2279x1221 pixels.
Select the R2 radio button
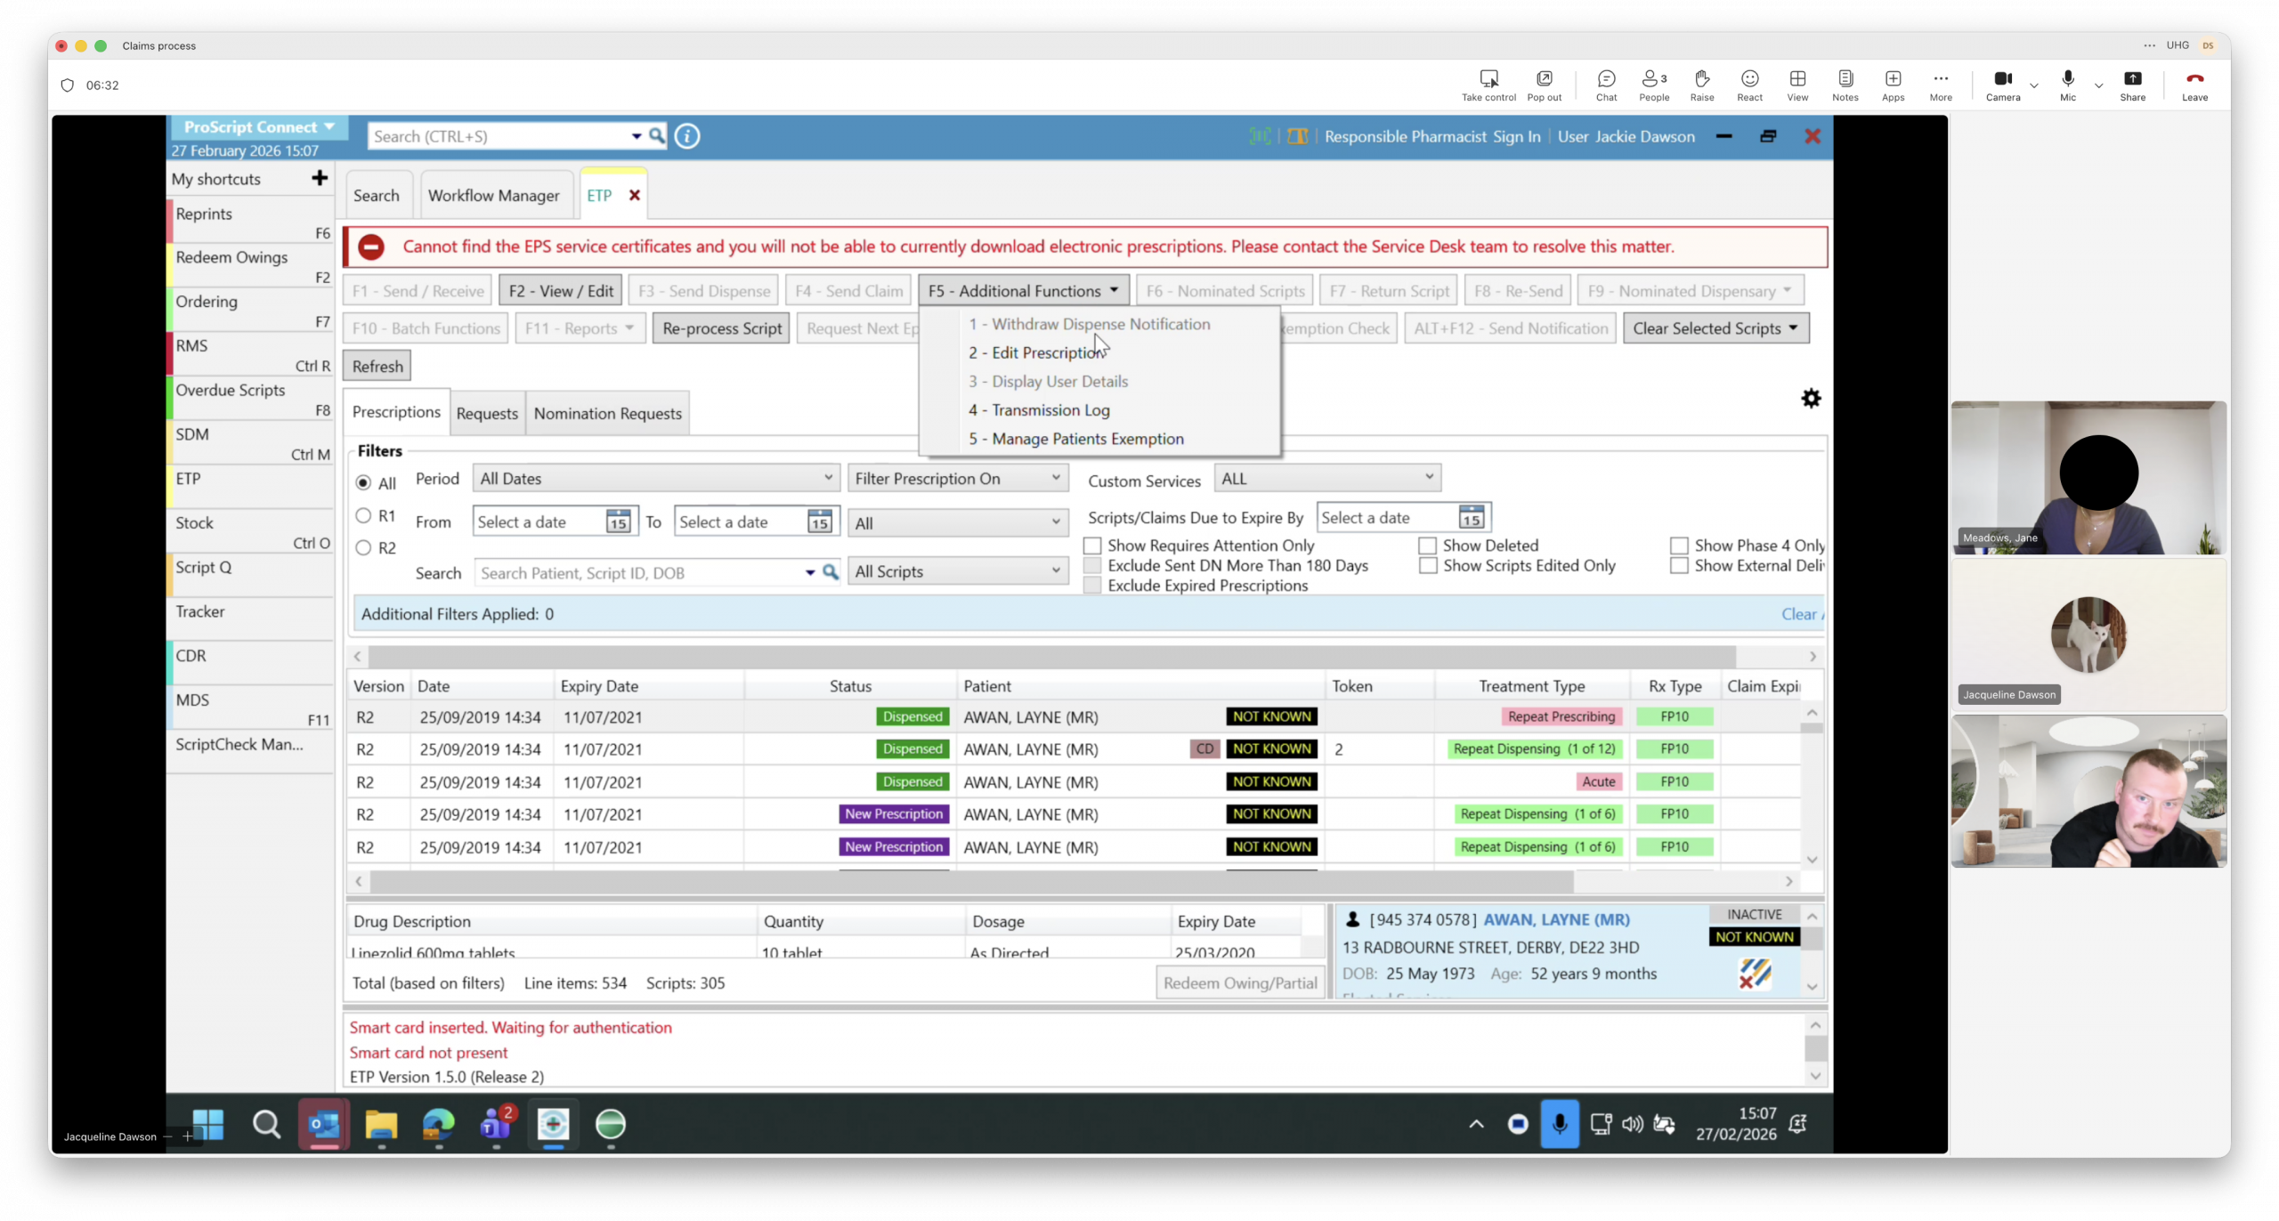coord(363,547)
